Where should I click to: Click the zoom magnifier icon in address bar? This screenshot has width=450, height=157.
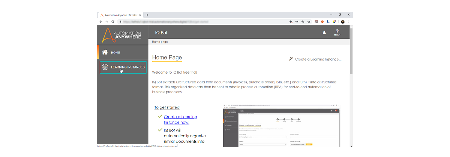(303, 22)
